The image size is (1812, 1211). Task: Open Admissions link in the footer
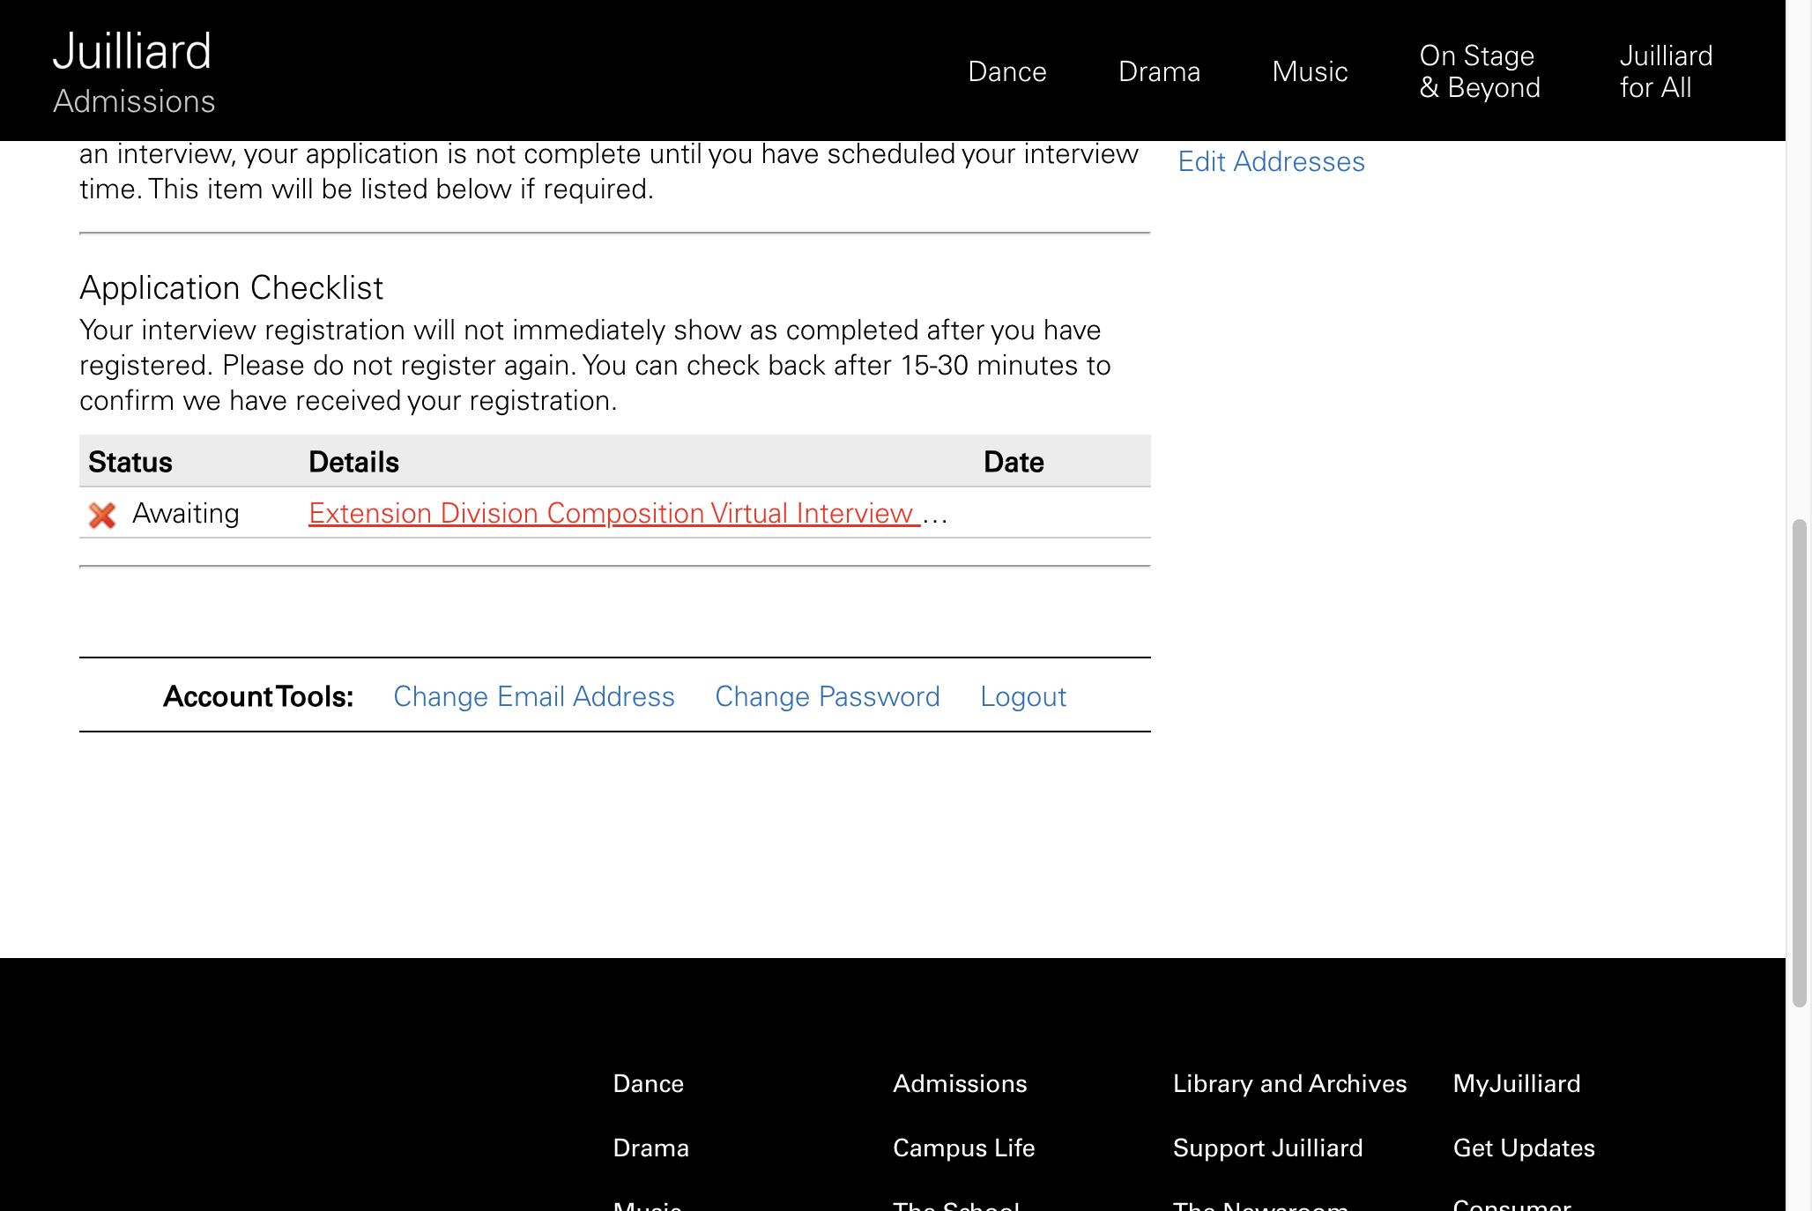point(960,1083)
